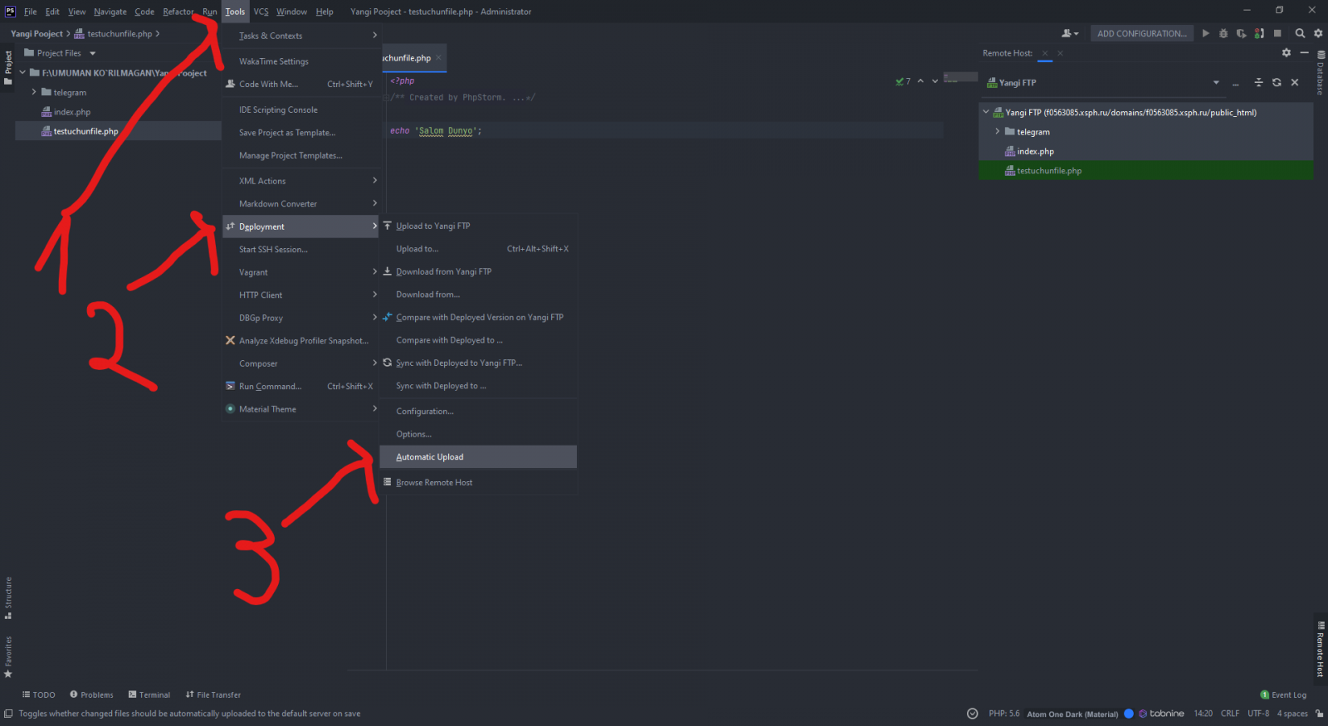
Task: Click the blue Material theme accent circle
Action: coord(1129,714)
